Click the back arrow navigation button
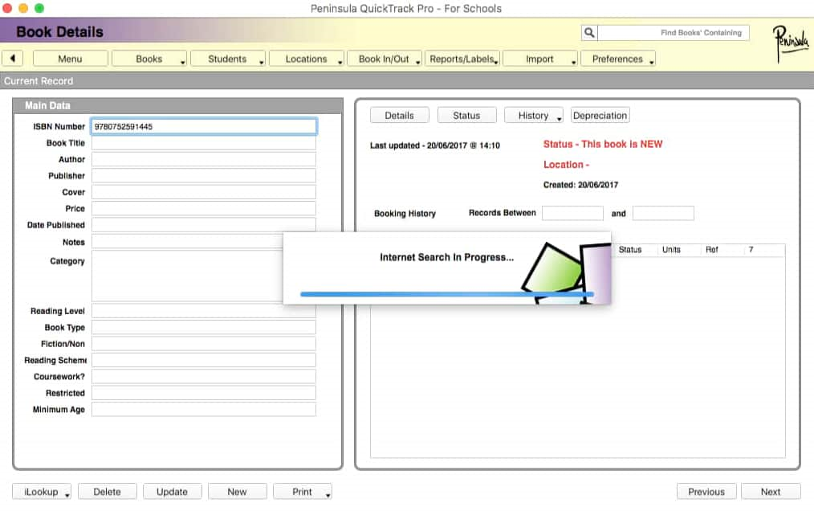The image size is (814, 511). (13, 58)
